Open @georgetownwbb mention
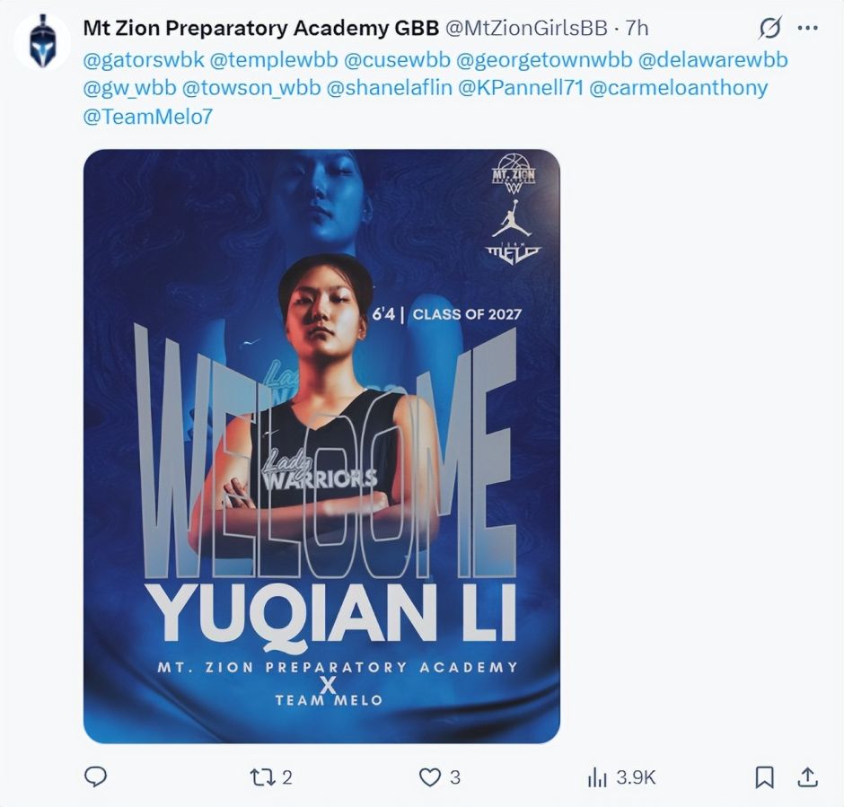Screen dimensions: 844x807 tap(544, 60)
